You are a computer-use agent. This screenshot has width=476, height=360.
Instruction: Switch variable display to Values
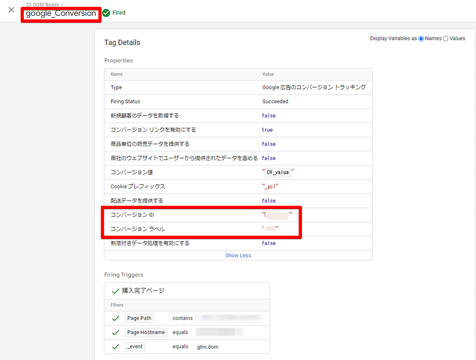[x=445, y=39]
